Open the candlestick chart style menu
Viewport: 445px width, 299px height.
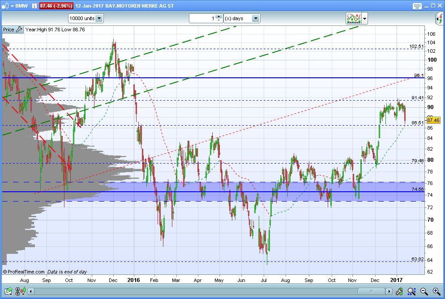pos(23,291)
